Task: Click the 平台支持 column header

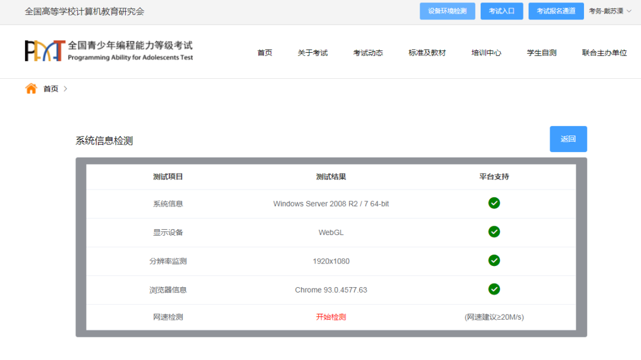Action: coord(494,176)
